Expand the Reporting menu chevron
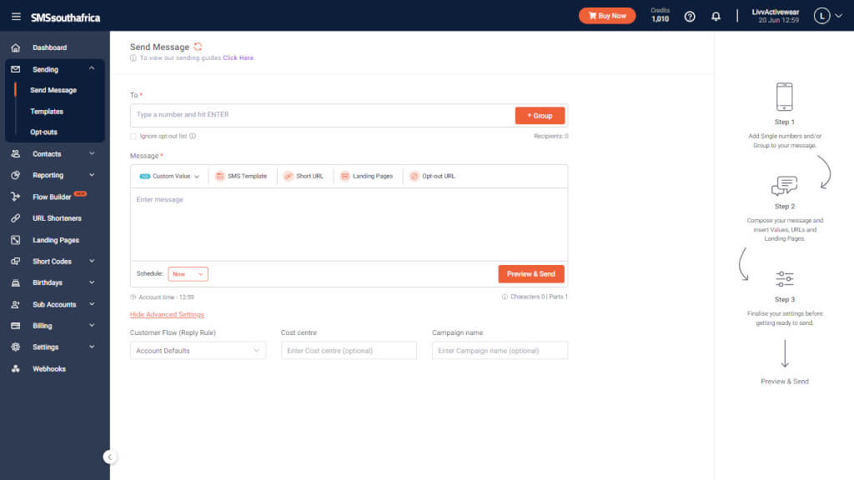 pos(92,175)
